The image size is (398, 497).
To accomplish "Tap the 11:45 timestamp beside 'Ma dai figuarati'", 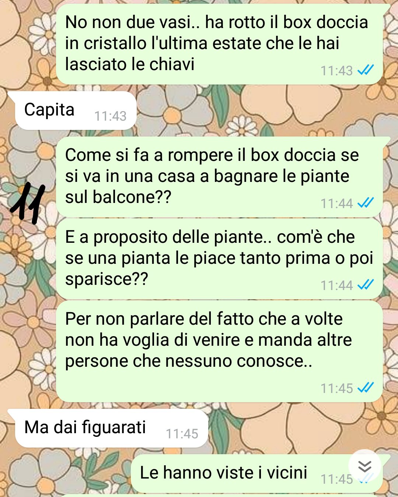I will 182,434.
